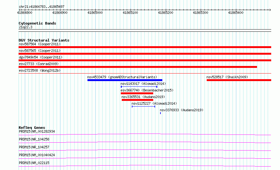Click the nsv1143017 thin blue interval line
280x170 pixels.
(x=139, y=87)
